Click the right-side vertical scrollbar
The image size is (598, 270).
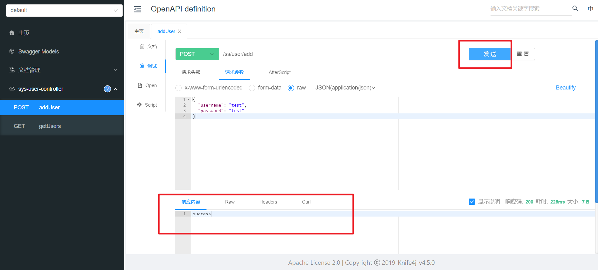(596, 121)
